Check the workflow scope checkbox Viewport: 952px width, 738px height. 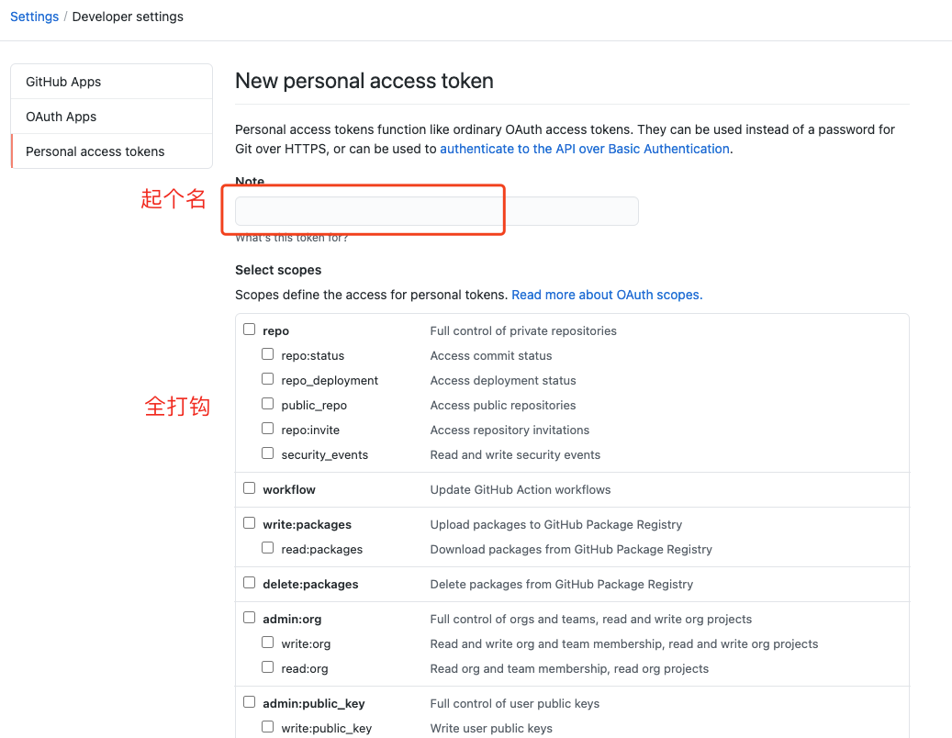[250, 488]
